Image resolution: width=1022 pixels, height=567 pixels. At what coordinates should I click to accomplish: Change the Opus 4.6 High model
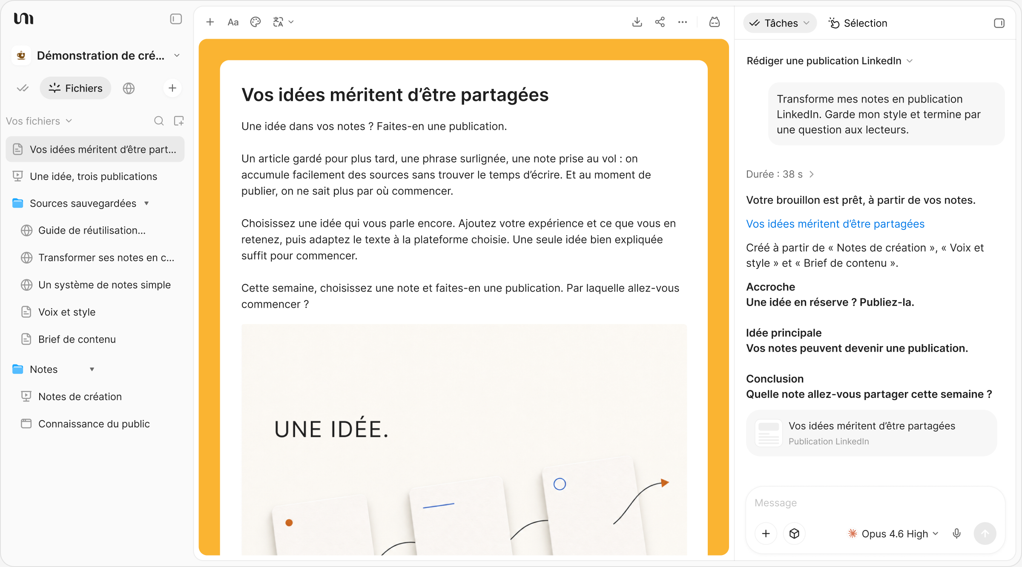click(x=893, y=533)
